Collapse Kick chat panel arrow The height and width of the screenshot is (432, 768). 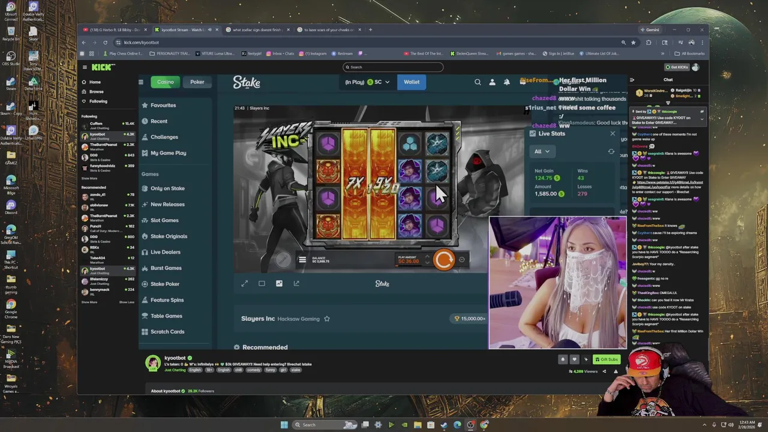pos(632,80)
